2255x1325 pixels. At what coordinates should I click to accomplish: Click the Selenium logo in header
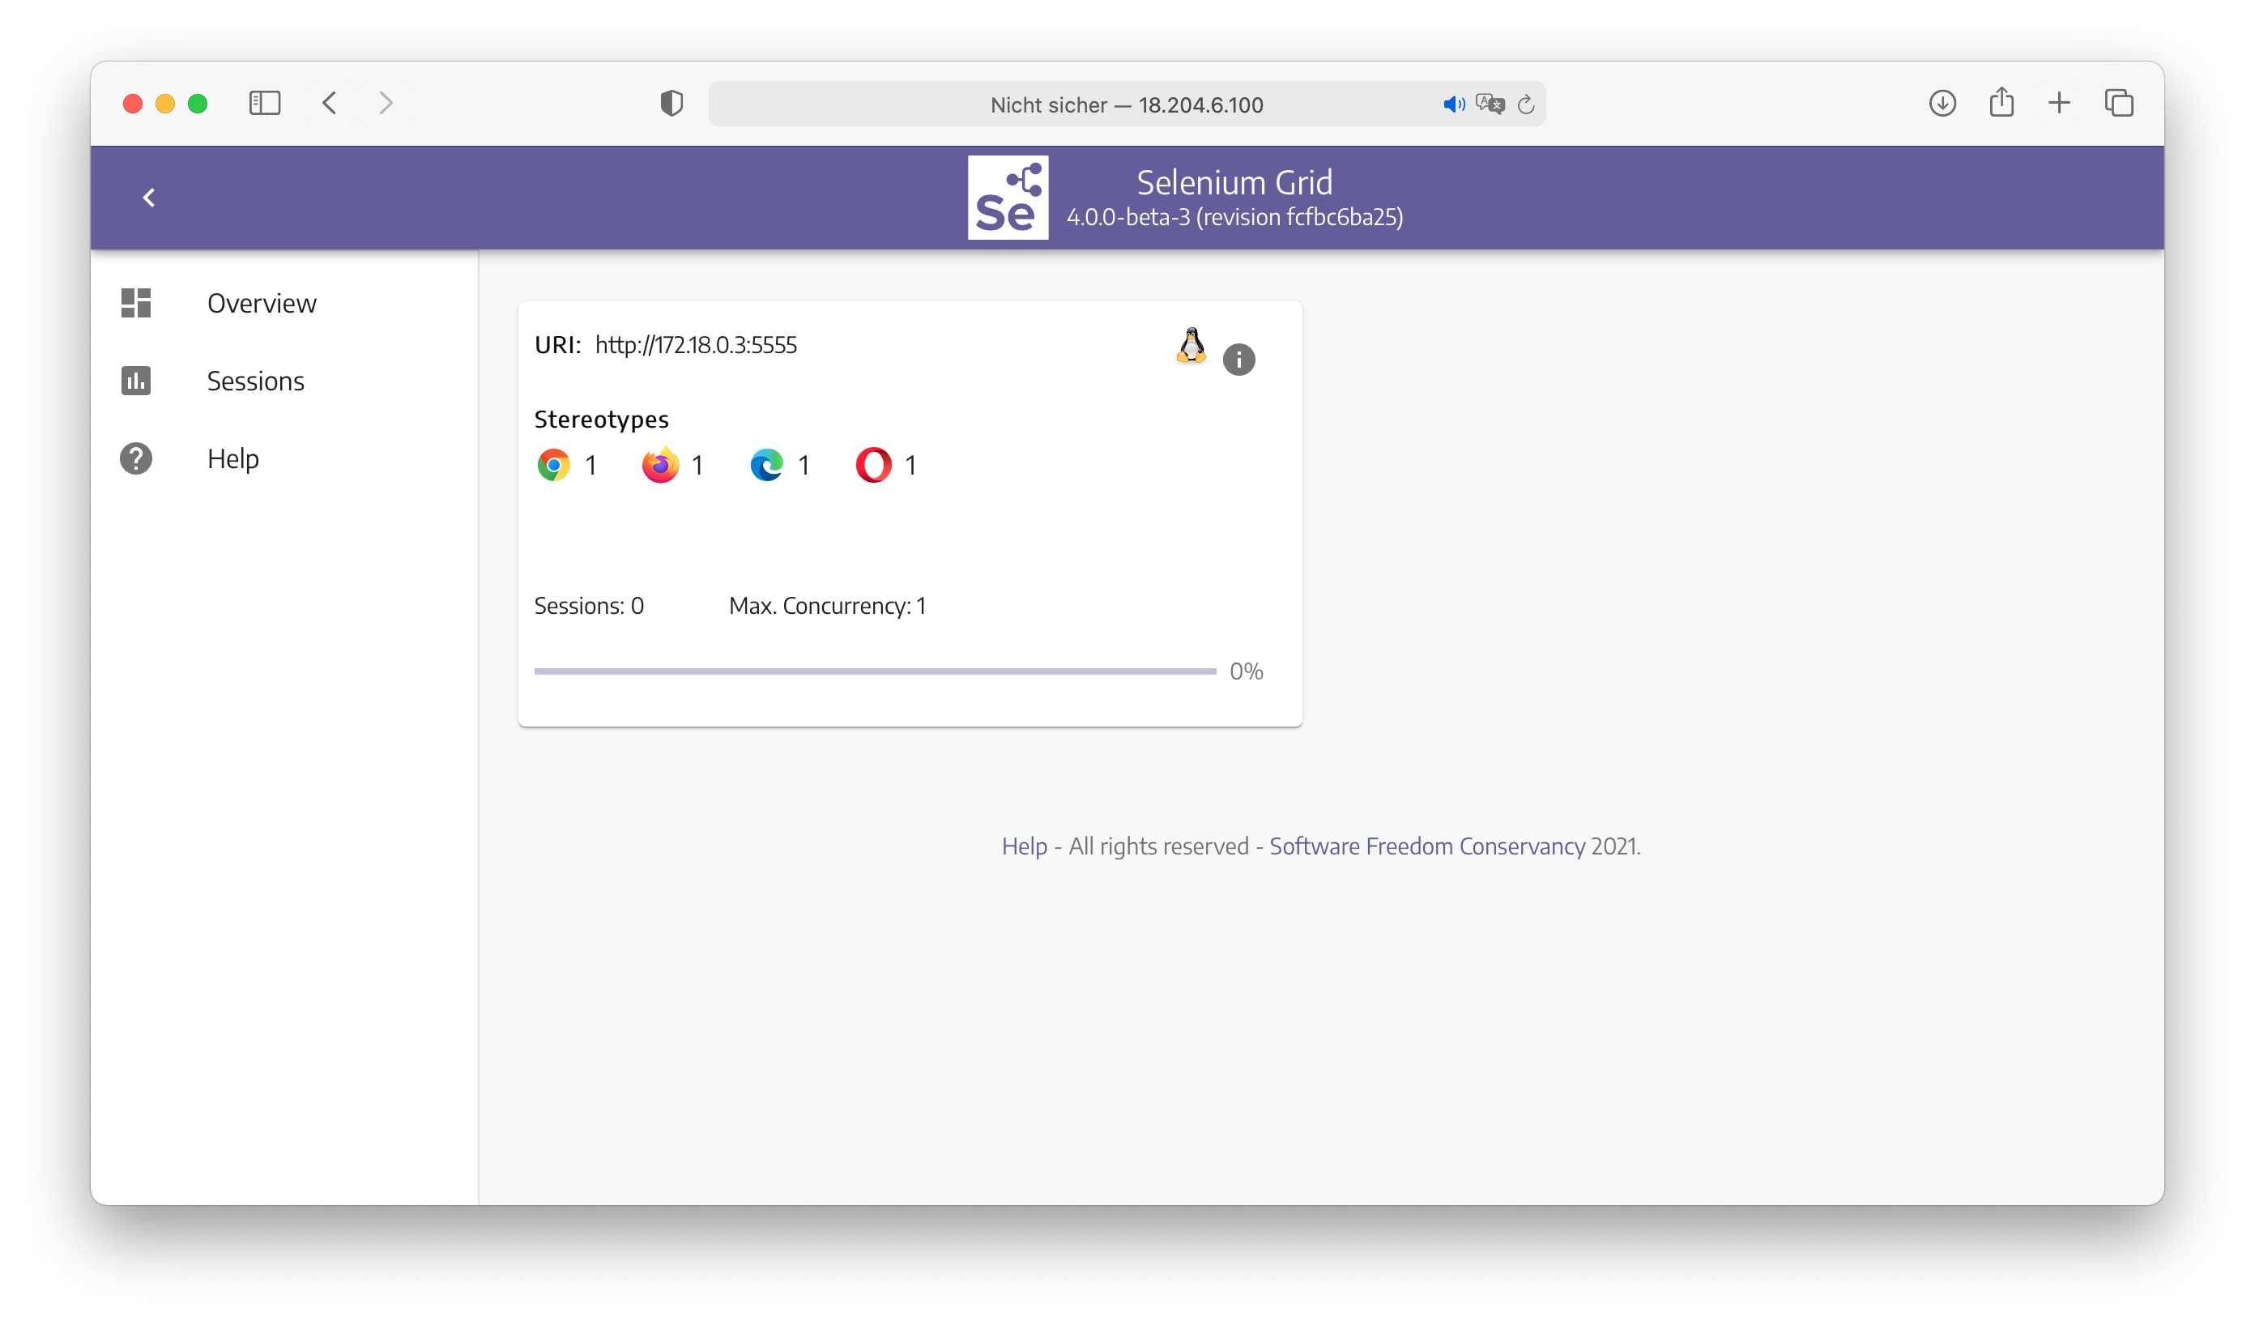tap(1008, 198)
